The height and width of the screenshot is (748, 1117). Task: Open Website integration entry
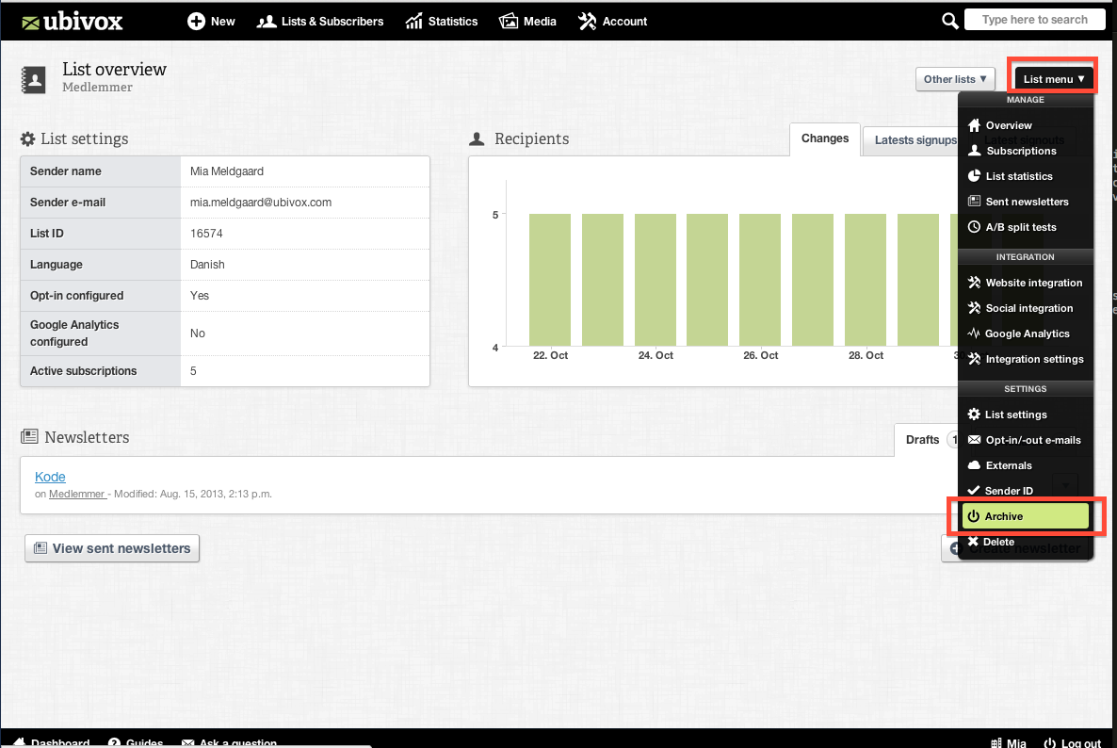pos(1025,283)
